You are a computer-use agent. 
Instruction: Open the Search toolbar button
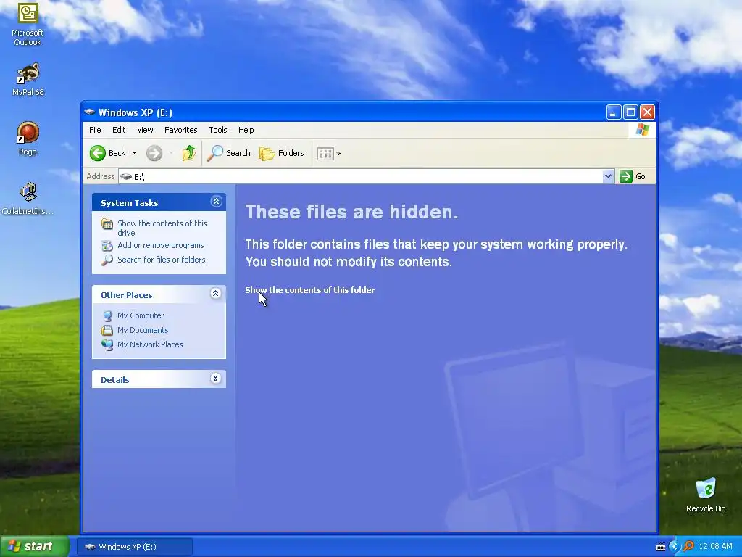pos(228,153)
